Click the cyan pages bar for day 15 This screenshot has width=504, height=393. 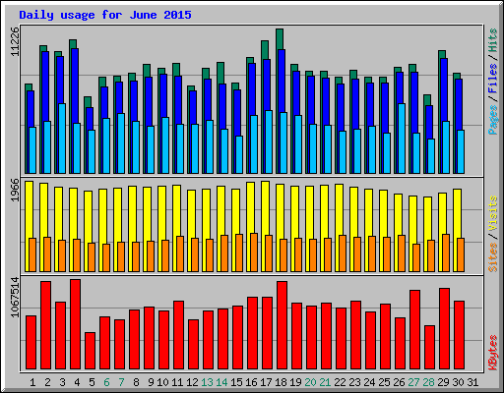coord(239,154)
